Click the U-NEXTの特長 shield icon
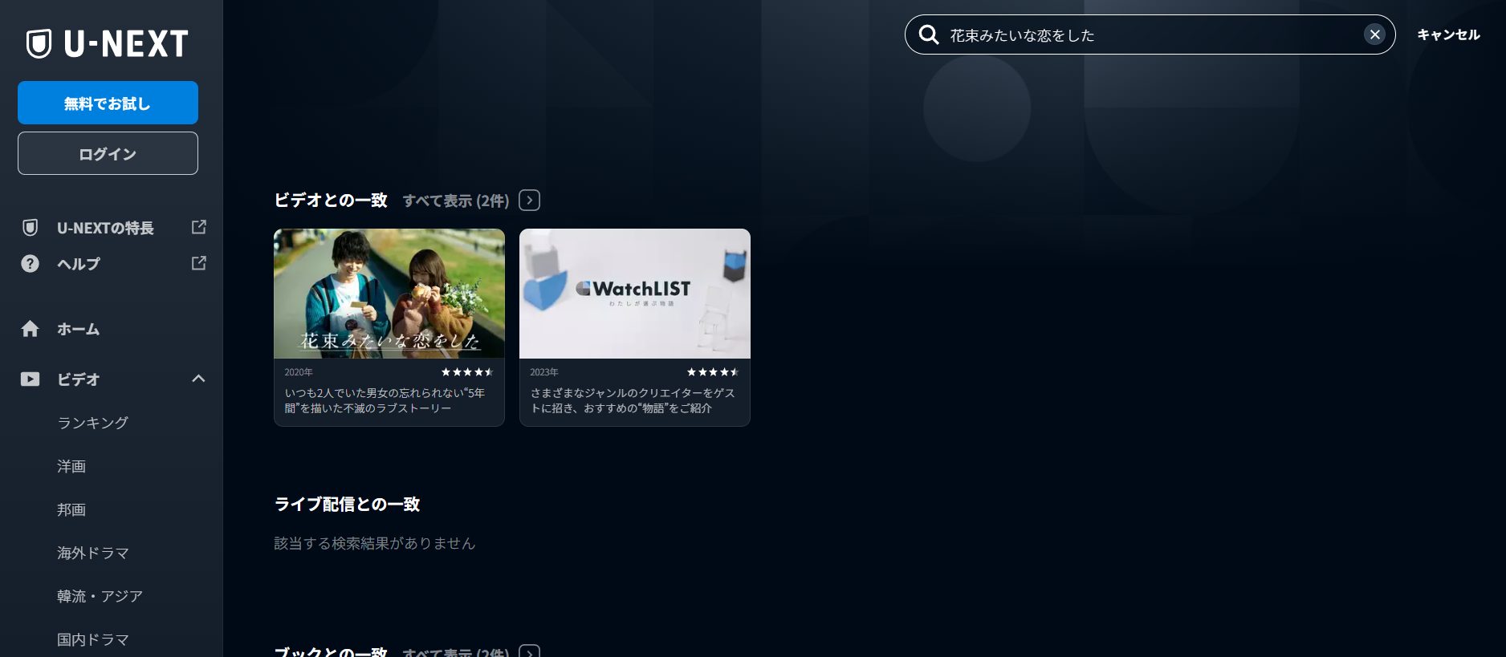The image size is (1506, 657). [x=30, y=228]
